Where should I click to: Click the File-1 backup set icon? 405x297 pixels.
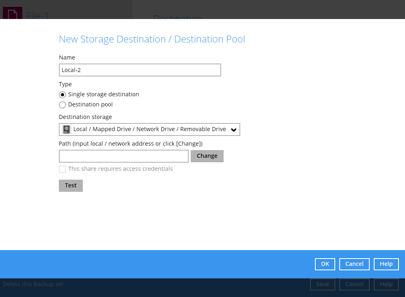(13, 13)
